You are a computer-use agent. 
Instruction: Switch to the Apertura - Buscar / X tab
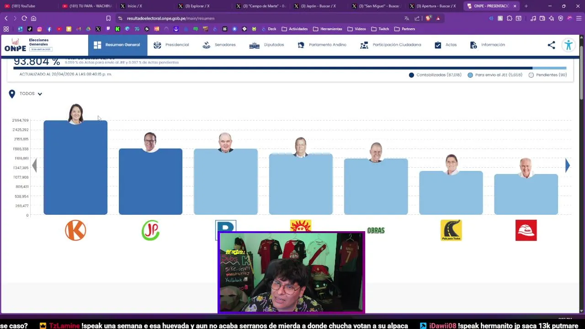435,6
